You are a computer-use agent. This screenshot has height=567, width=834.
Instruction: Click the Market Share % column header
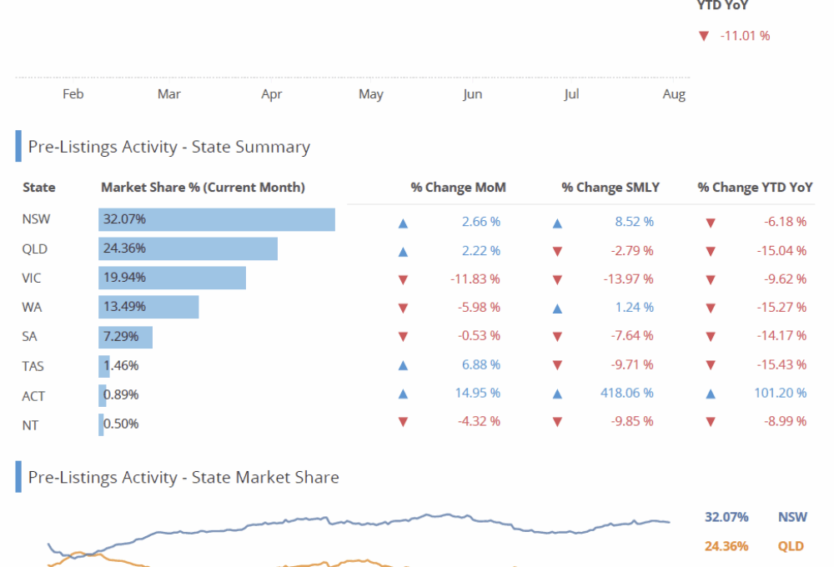tap(203, 188)
